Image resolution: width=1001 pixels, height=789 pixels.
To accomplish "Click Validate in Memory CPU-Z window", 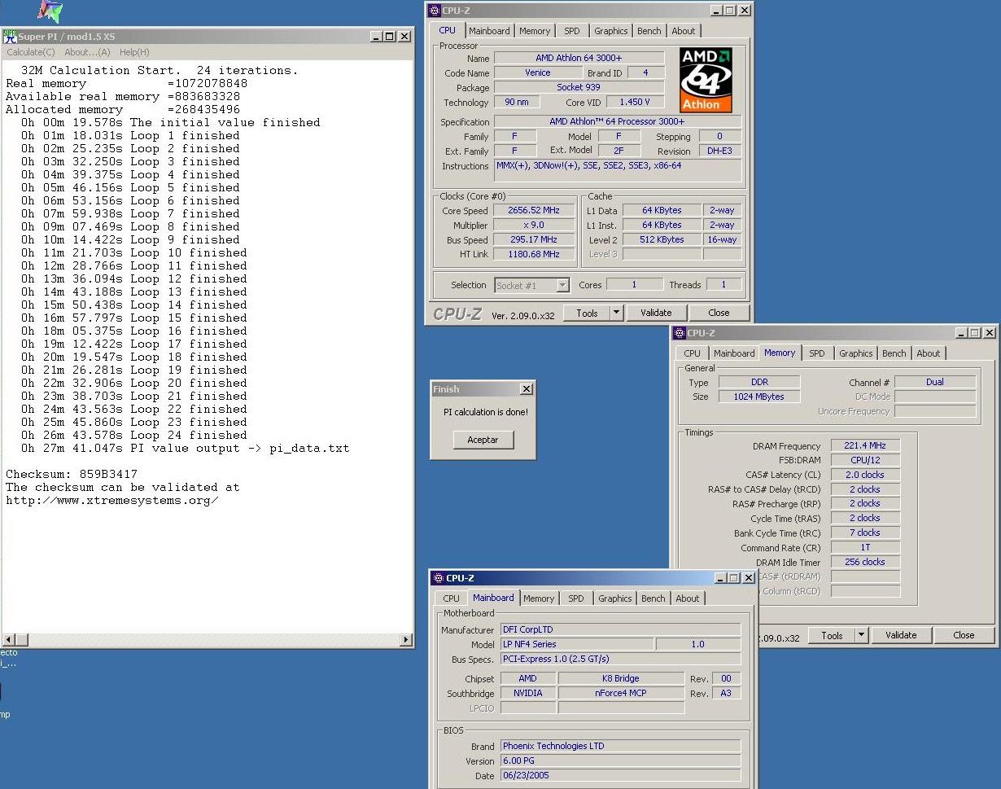I will 901,635.
